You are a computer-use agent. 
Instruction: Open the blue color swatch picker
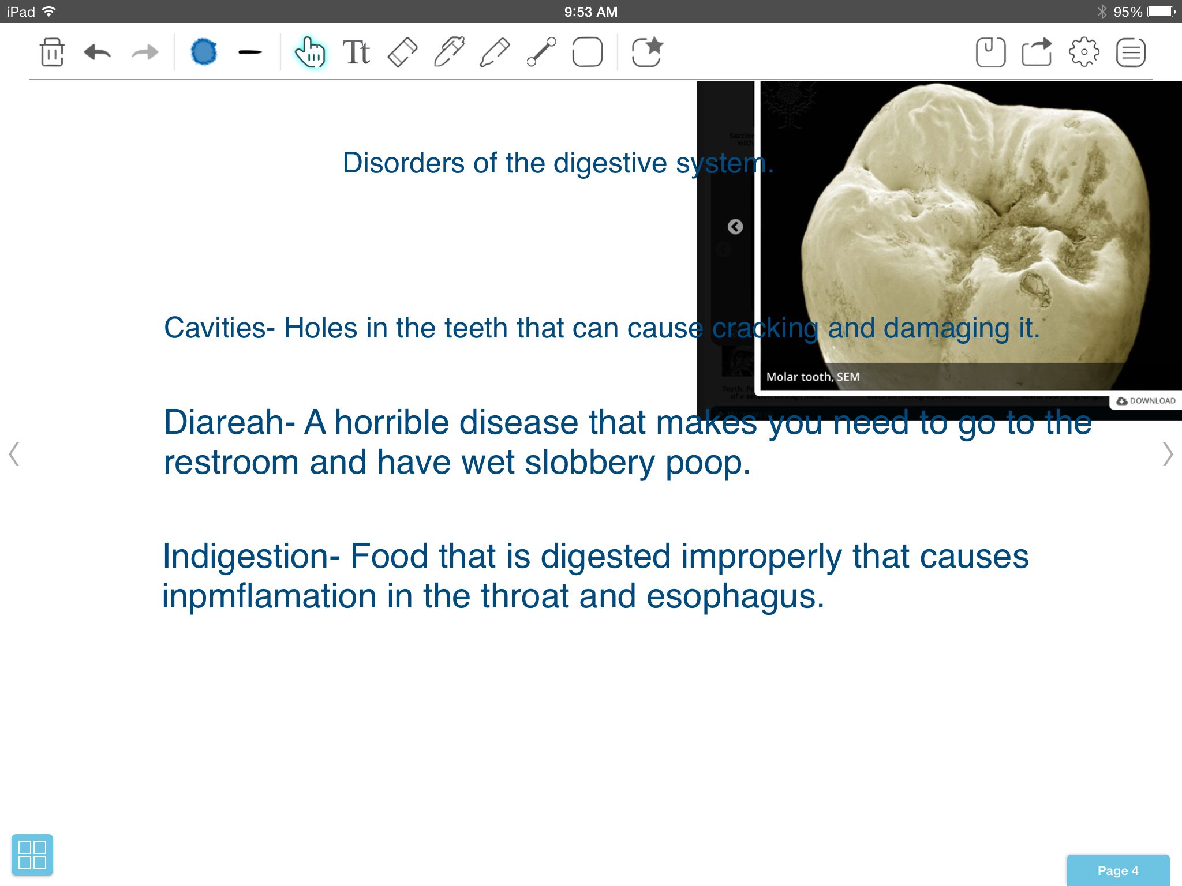point(204,52)
